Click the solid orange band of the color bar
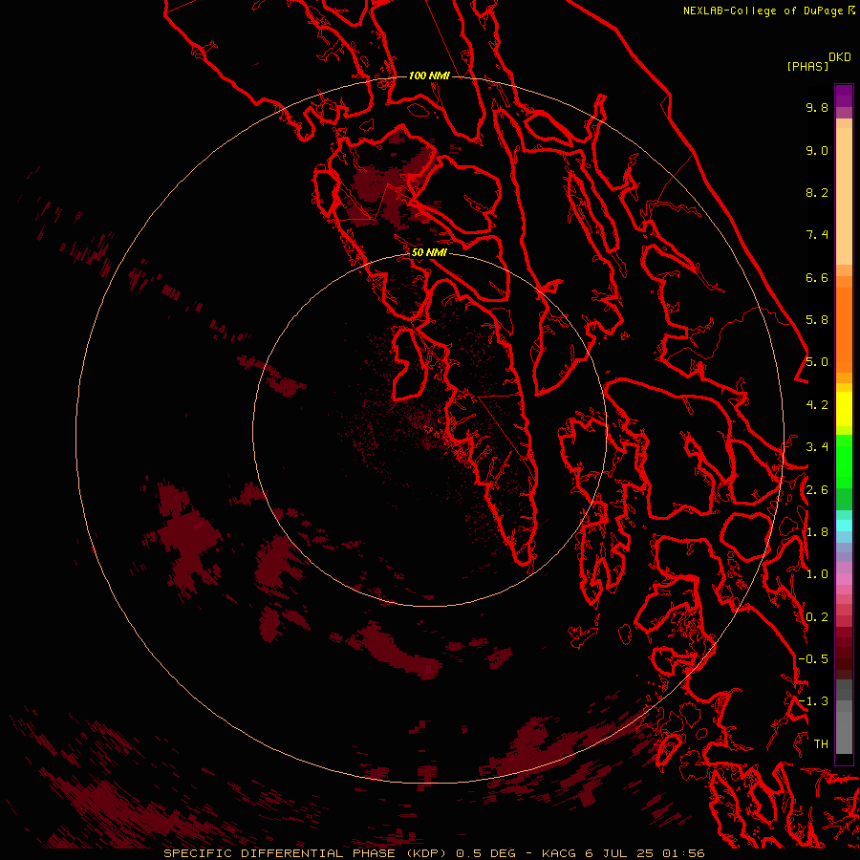The width and height of the screenshot is (860, 860). [x=844, y=330]
